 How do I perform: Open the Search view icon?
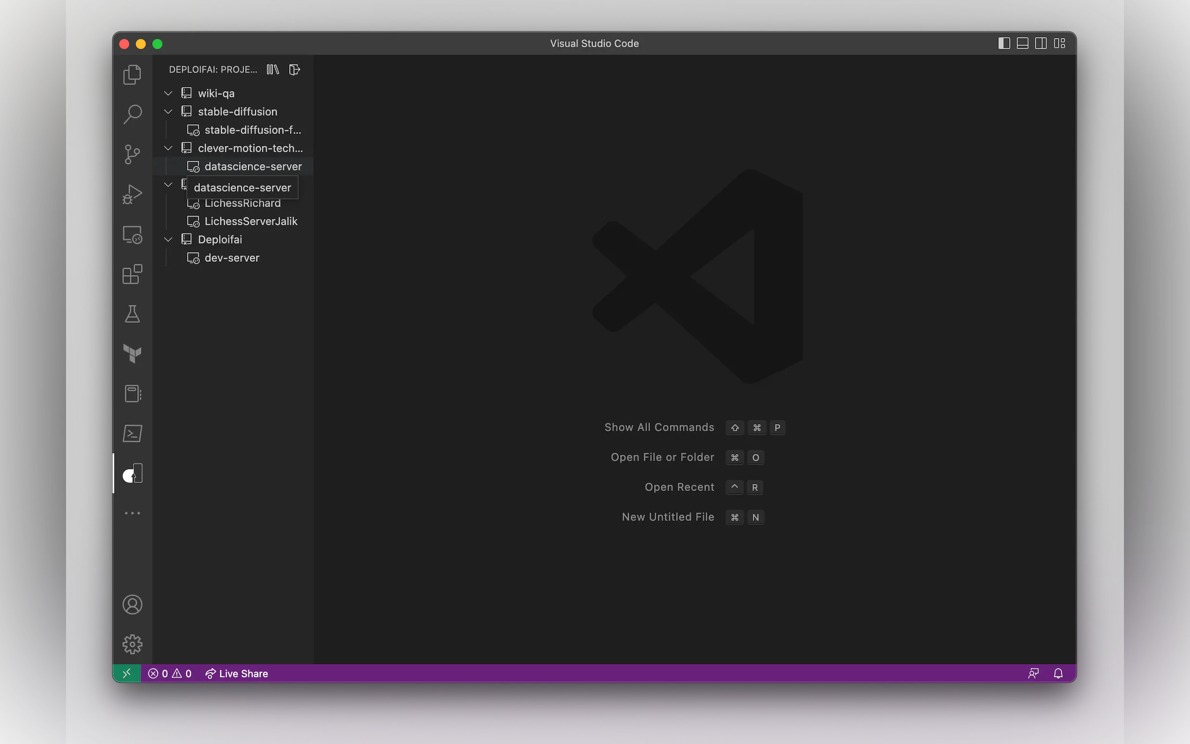132,114
